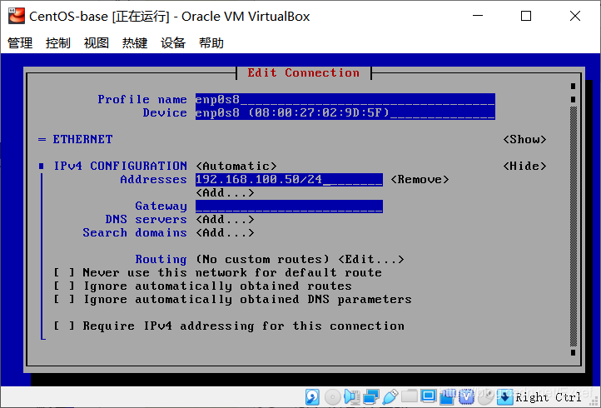
Task: Click the "Gateway" label
Action: [161, 206]
